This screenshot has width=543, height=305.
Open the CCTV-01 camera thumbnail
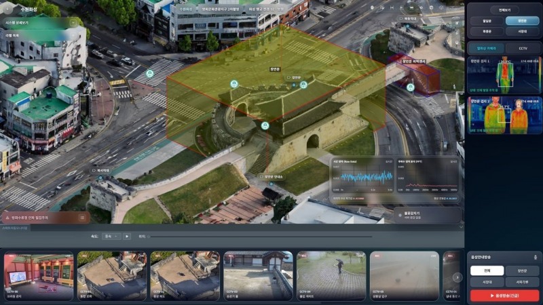(112, 276)
